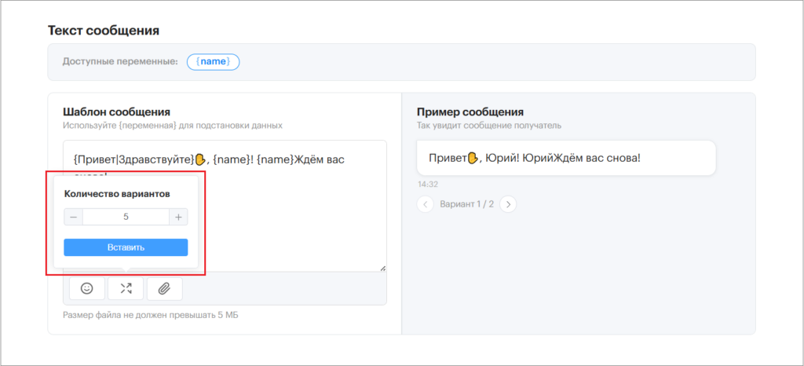Click the file size limit 5 МБ note
Image resolution: width=804 pixels, height=366 pixels.
(x=150, y=315)
